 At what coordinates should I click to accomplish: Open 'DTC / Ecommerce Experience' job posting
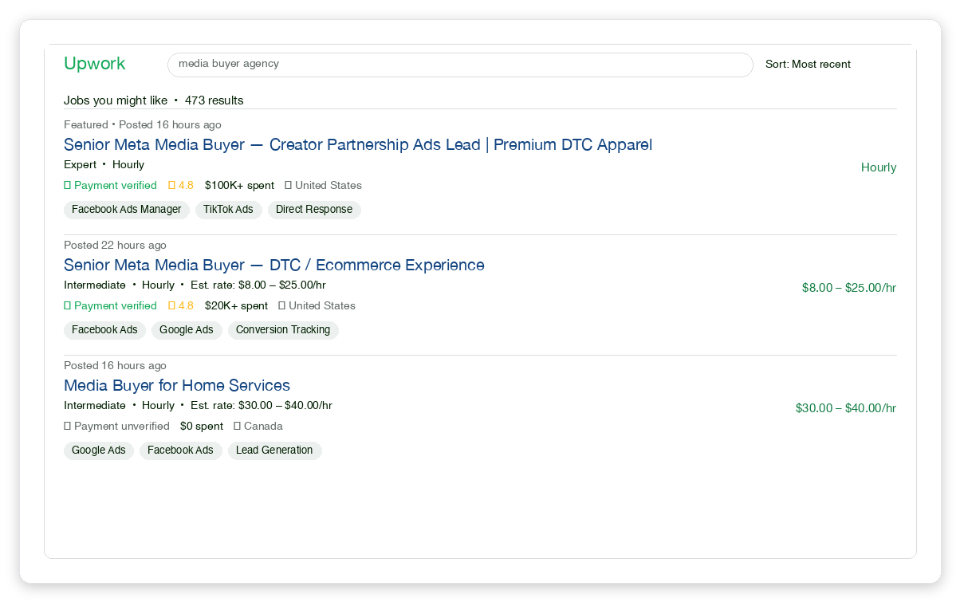(x=274, y=266)
